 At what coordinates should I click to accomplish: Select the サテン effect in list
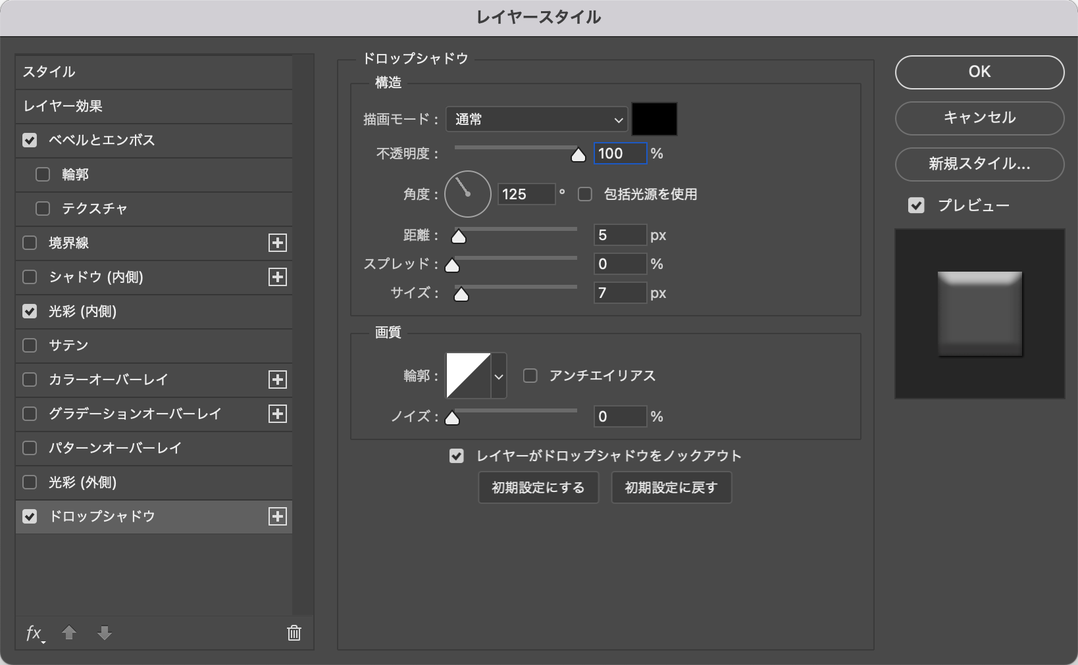click(68, 345)
